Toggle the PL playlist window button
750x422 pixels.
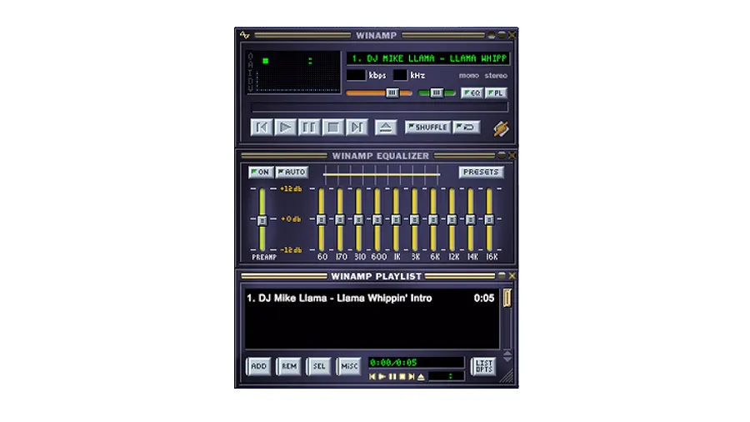496,93
